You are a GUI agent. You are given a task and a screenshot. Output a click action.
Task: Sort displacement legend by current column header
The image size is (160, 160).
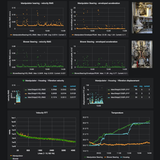(x=147, y=86)
